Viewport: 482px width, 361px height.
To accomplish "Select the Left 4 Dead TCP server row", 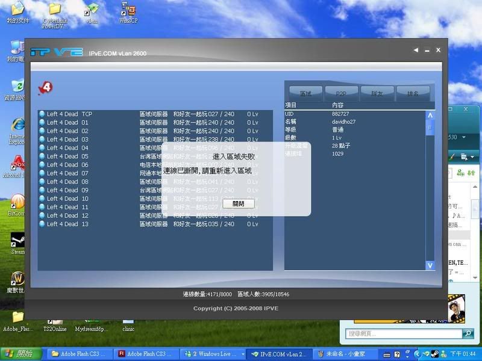I will (69, 114).
